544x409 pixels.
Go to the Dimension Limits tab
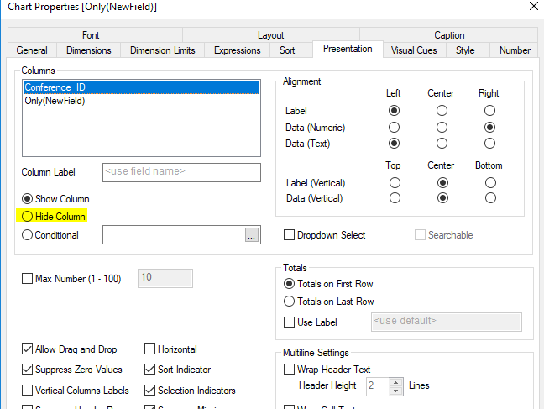coord(162,50)
